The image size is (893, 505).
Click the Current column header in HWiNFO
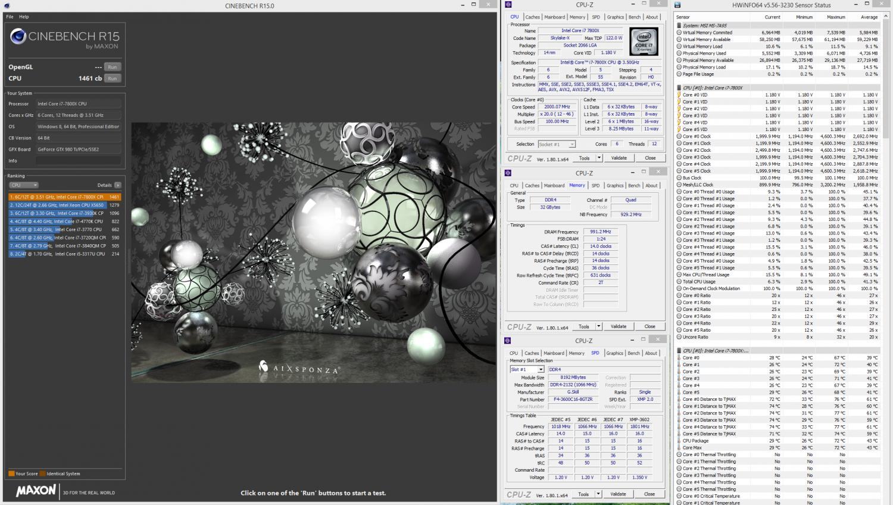(x=772, y=17)
